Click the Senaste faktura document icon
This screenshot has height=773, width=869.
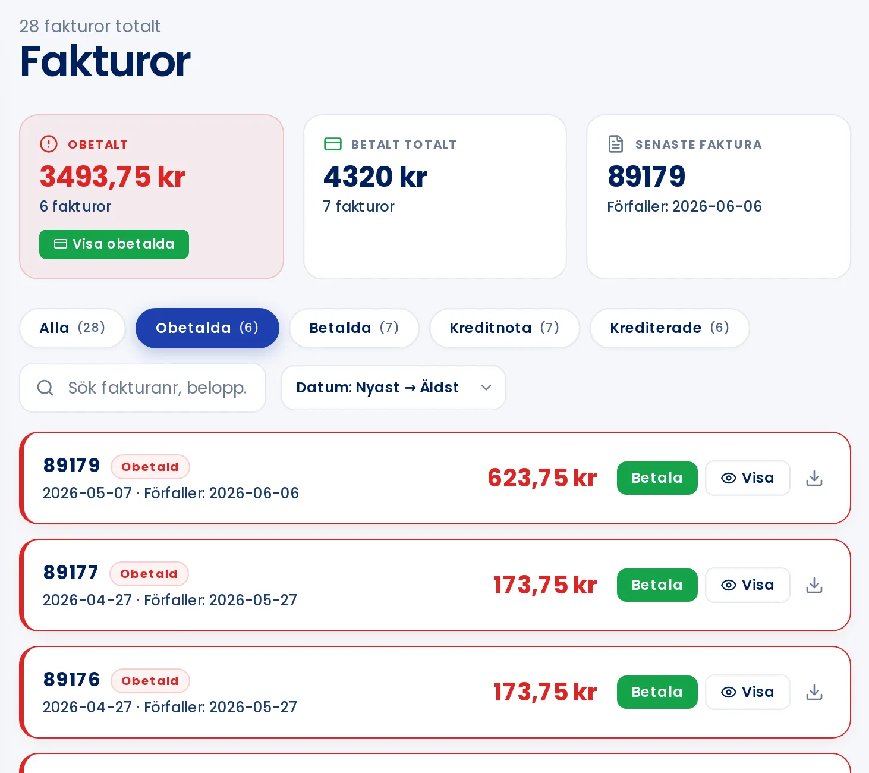coord(616,144)
